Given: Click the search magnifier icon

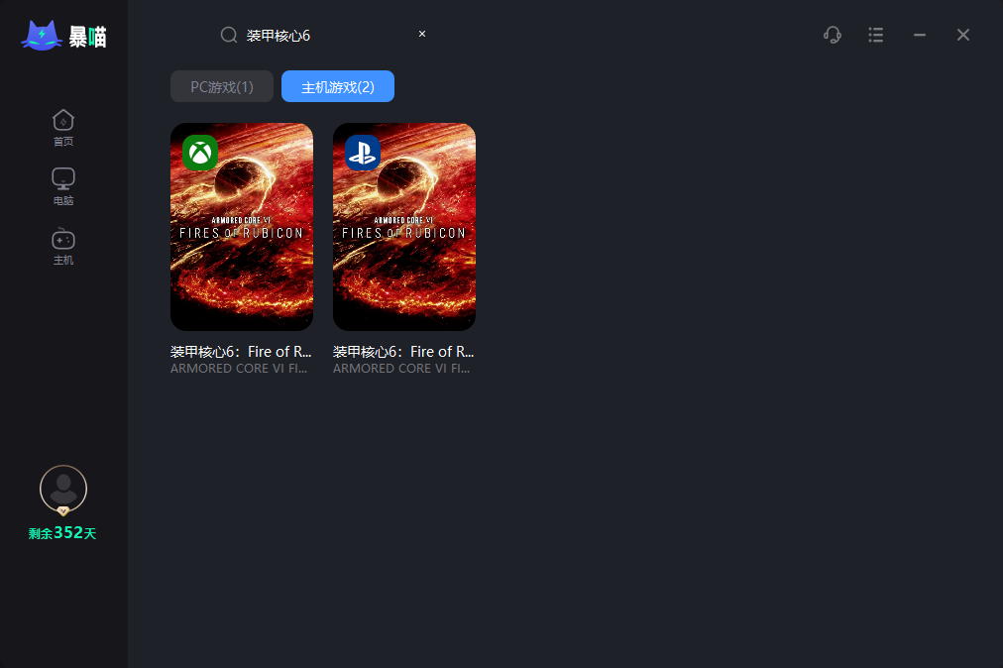Looking at the screenshot, I should click(229, 35).
